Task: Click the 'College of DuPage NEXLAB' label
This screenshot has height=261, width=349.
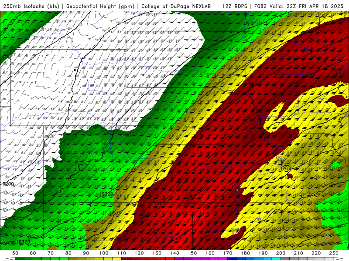Action: (176, 6)
